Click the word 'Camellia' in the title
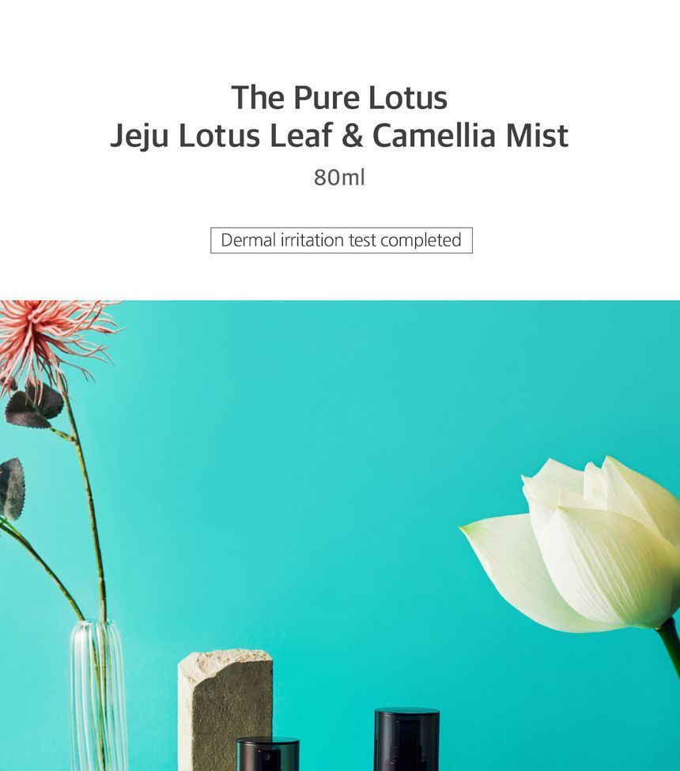The width and height of the screenshot is (680, 771). click(x=433, y=135)
